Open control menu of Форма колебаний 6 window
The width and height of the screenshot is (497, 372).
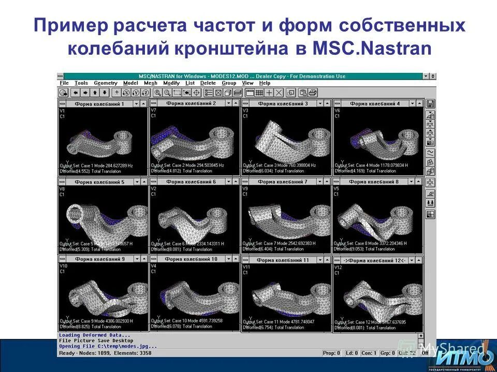click(154, 181)
